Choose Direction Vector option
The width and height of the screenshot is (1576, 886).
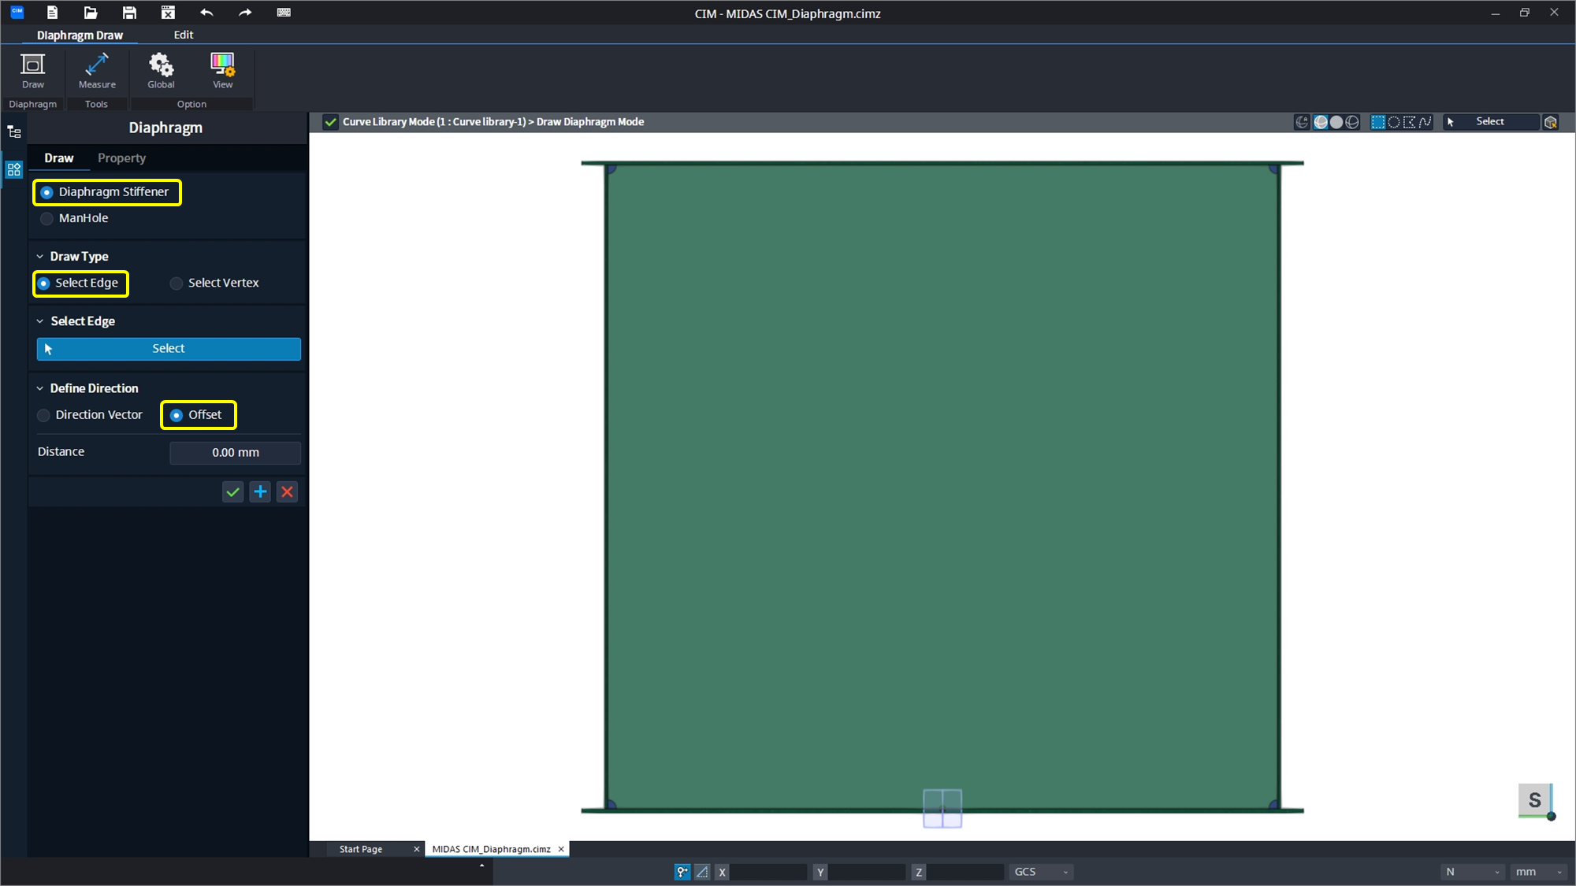click(x=44, y=415)
